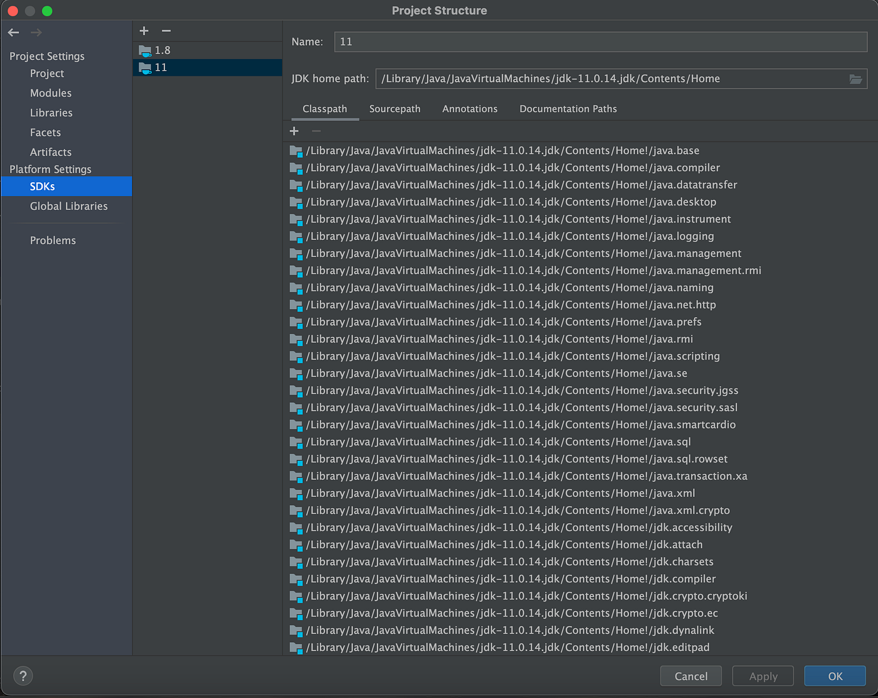The image size is (878, 698).
Task: Add a new SDK with plus icon
Action: tap(144, 31)
